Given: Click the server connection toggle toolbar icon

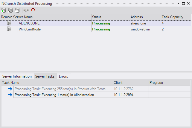Looking at the screenshot, I should pyautogui.click(x=26, y=10).
